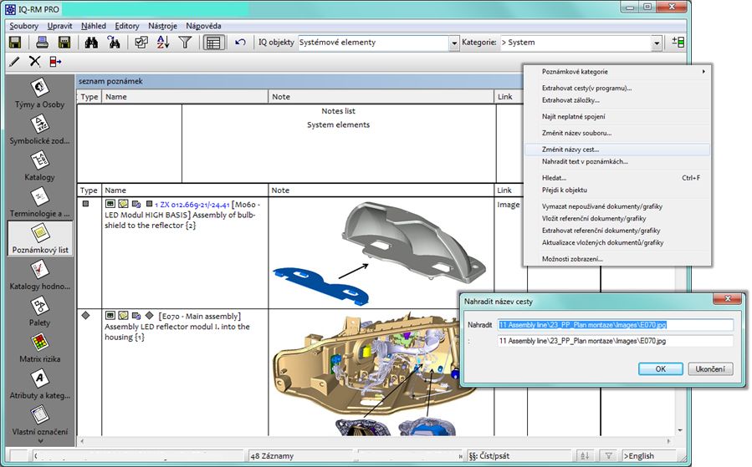Choose Změnit názvy cest...

(x=616, y=150)
